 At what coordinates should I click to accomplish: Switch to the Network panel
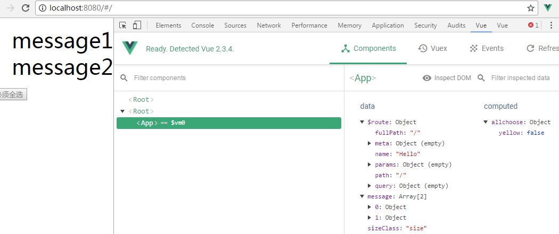tap(269, 25)
